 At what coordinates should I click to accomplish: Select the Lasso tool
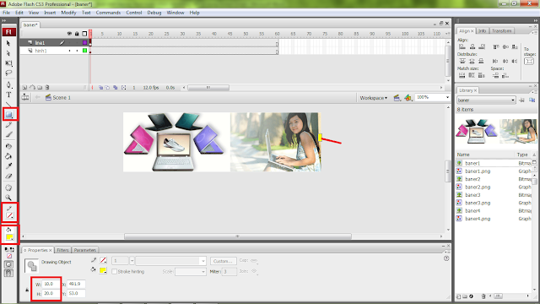pos(8,73)
